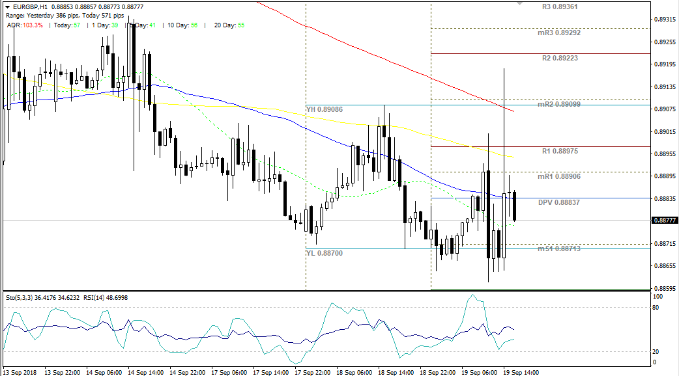Viewport: 679px width, 376px height.
Task: Click the '17 Sep 22:00' time label
Action: click(x=312, y=372)
